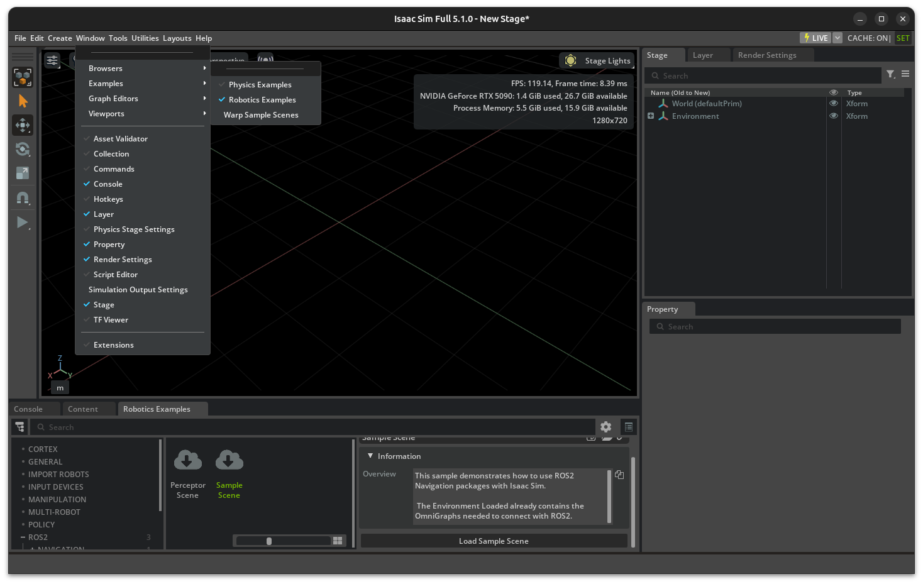Open the LIVE dropdown arrow
This screenshot has height=584, width=923.
pyautogui.click(x=837, y=38)
